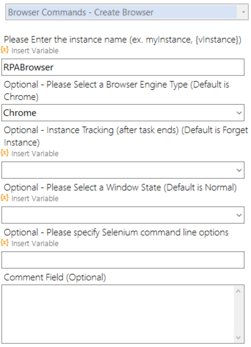Viewport: 251px width, 347px height.
Task: Click the {x} icon under Selenium options label
Action: click(5, 243)
